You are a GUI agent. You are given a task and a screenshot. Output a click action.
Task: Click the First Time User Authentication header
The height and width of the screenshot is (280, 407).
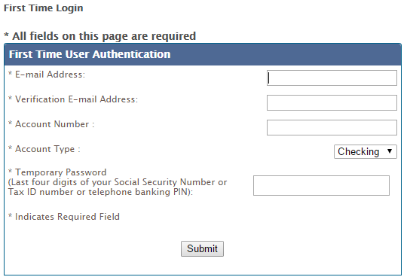[x=90, y=54]
